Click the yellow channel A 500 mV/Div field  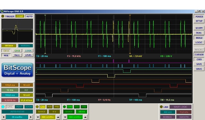coord(48,117)
